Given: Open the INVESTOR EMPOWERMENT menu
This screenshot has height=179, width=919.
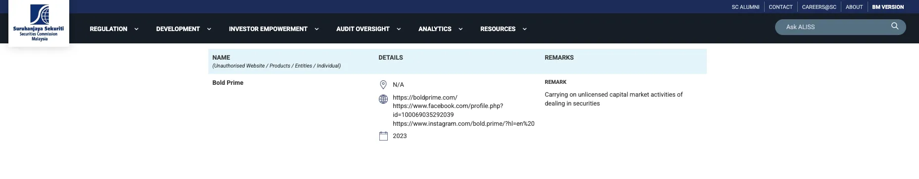Looking at the screenshot, I should (268, 29).
